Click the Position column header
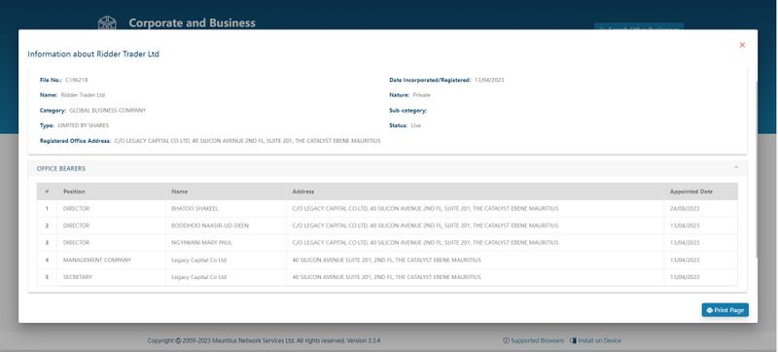Viewport: 778px width, 352px height. tap(74, 192)
